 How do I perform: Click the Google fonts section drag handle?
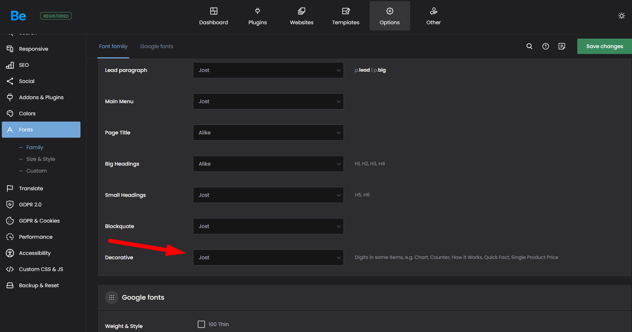(x=112, y=297)
